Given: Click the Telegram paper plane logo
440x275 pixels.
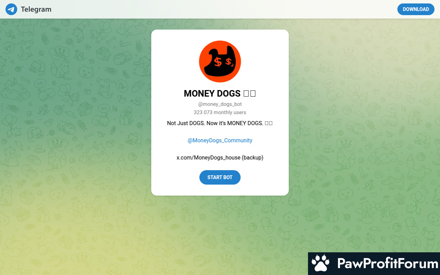Looking at the screenshot, I should (11, 9).
